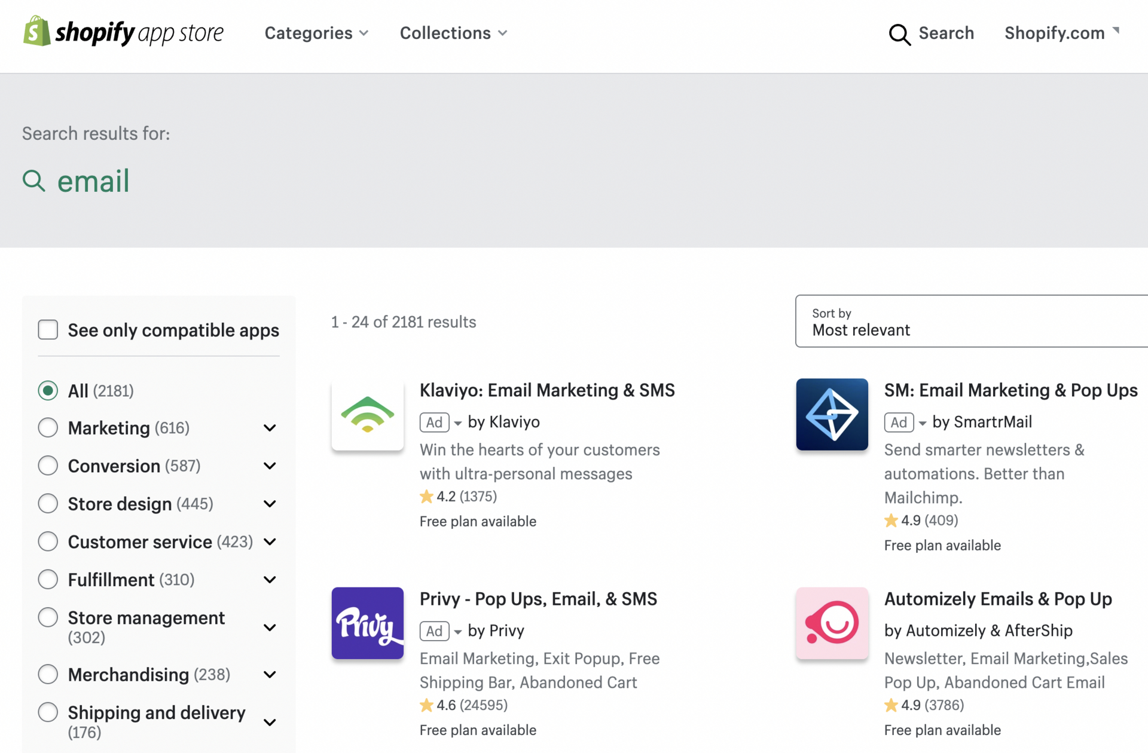This screenshot has height=753, width=1148.
Task: Click 'by Privy' developer text
Action: pyautogui.click(x=496, y=630)
